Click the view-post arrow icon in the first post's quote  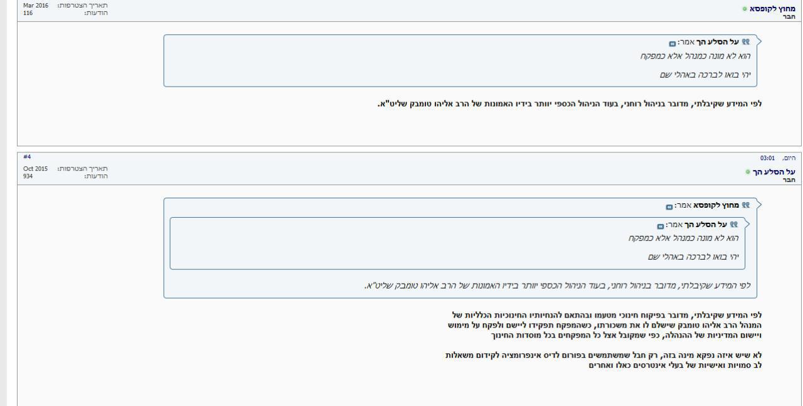[x=673, y=43]
